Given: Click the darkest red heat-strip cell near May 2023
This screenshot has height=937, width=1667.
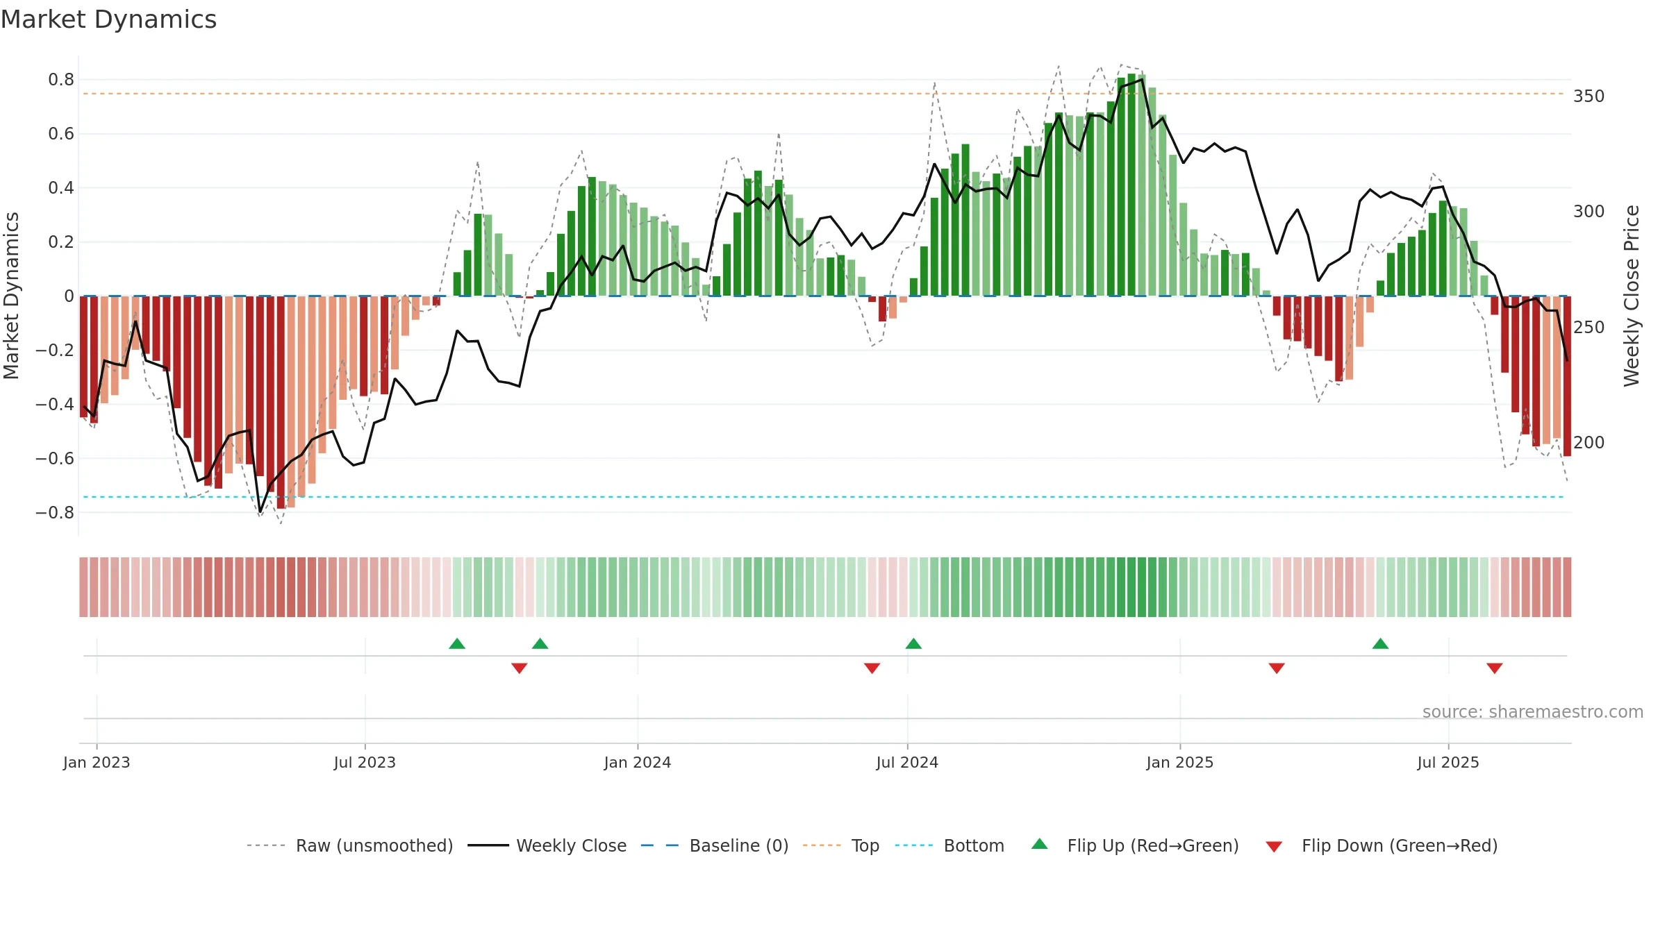Looking at the screenshot, I should pyautogui.click(x=281, y=587).
